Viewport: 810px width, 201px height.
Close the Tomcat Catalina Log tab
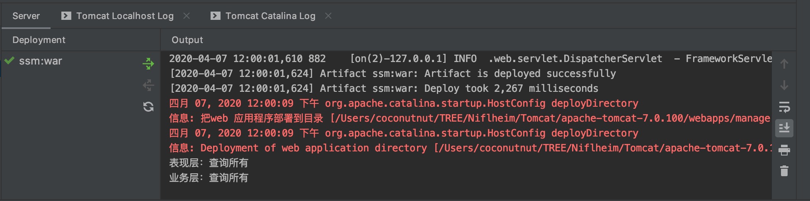point(328,16)
